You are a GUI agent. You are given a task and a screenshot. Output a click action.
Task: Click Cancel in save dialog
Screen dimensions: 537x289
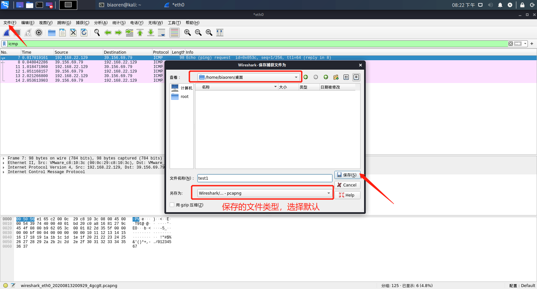pyautogui.click(x=347, y=185)
